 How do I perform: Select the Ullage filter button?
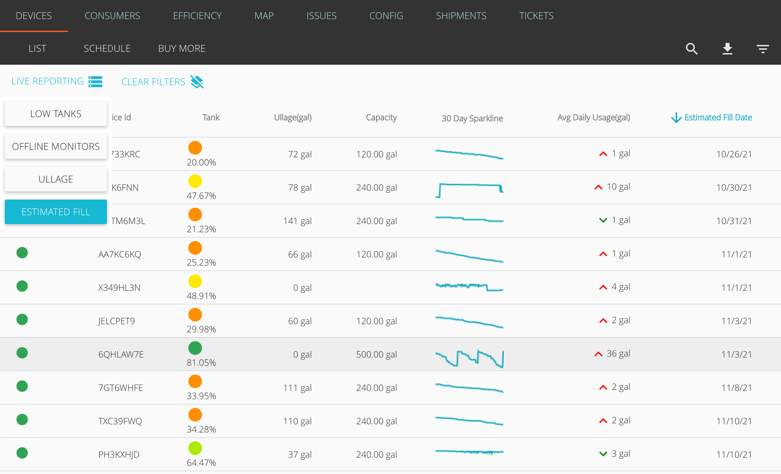tap(56, 179)
